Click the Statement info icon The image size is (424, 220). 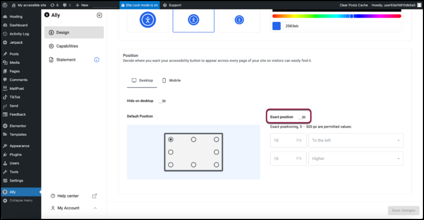(x=97, y=59)
